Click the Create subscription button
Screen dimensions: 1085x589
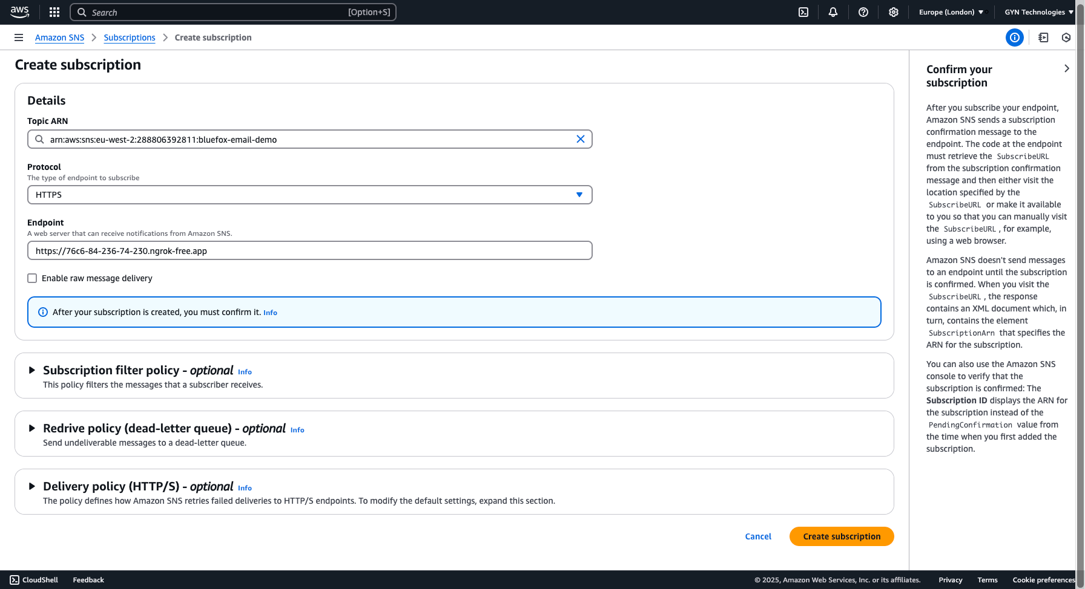click(841, 536)
